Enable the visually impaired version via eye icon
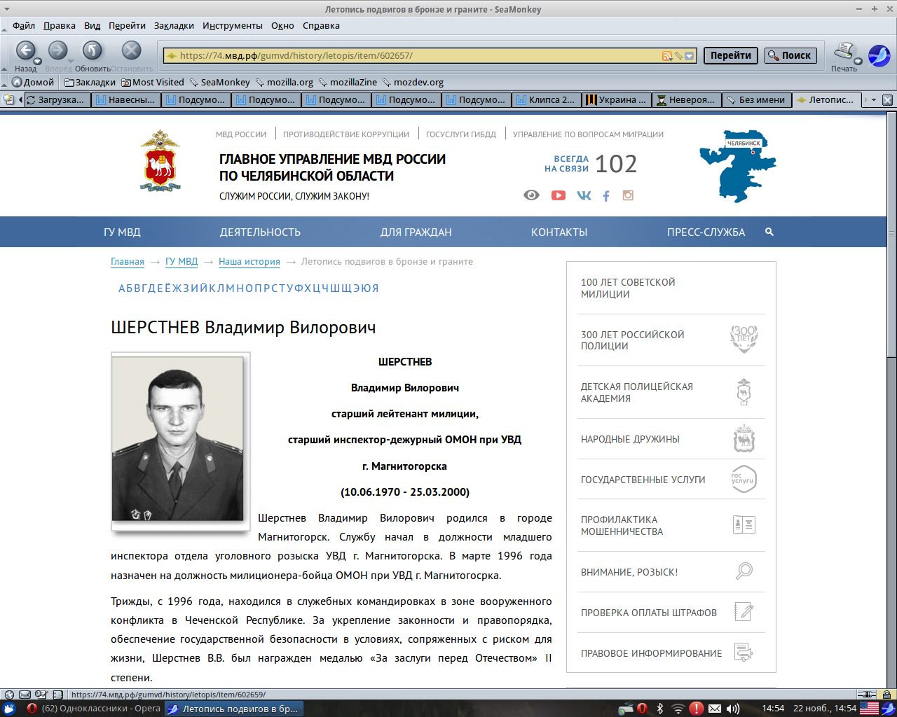897x717 pixels. click(x=530, y=195)
